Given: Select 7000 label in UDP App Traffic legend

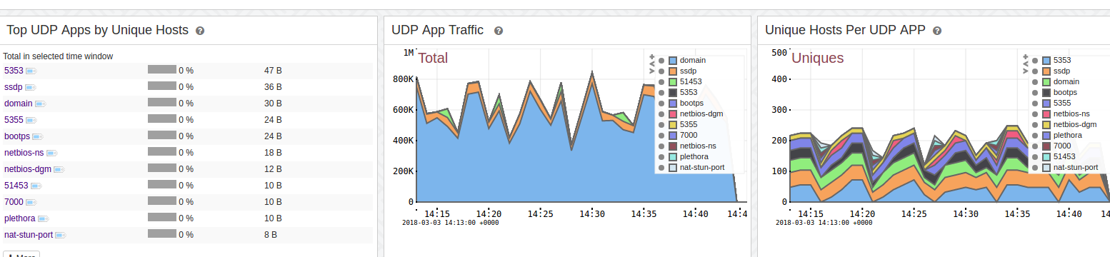Looking at the screenshot, I should (x=689, y=136).
